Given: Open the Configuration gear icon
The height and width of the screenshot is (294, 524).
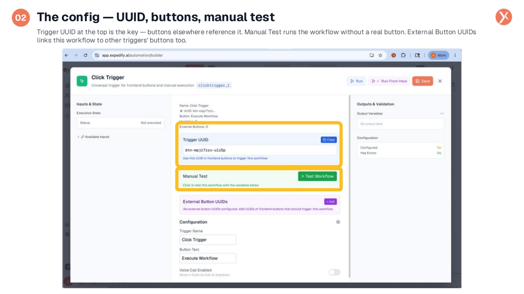Looking at the screenshot, I should [338, 222].
